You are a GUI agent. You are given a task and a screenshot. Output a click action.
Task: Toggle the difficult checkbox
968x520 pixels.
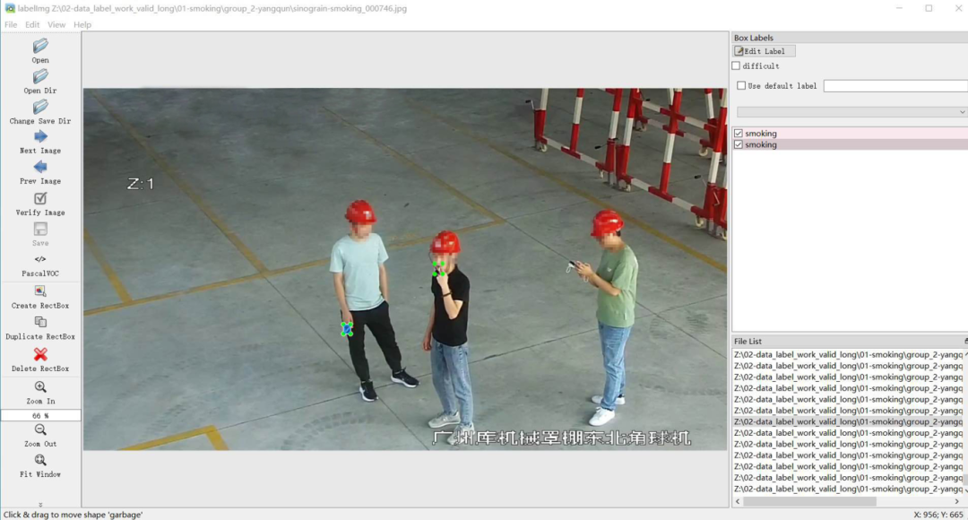tap(737, 66)
